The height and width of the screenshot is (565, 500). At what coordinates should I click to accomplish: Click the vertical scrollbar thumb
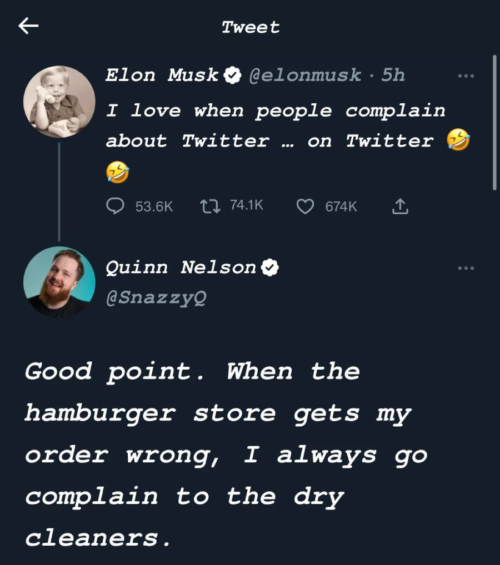point(494,122)
